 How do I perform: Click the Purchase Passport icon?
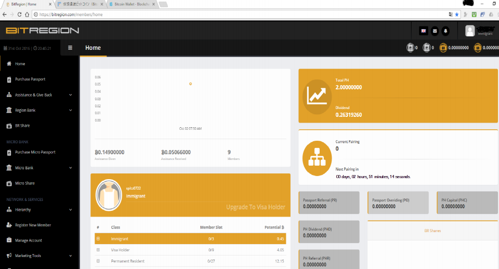[9, 79]
